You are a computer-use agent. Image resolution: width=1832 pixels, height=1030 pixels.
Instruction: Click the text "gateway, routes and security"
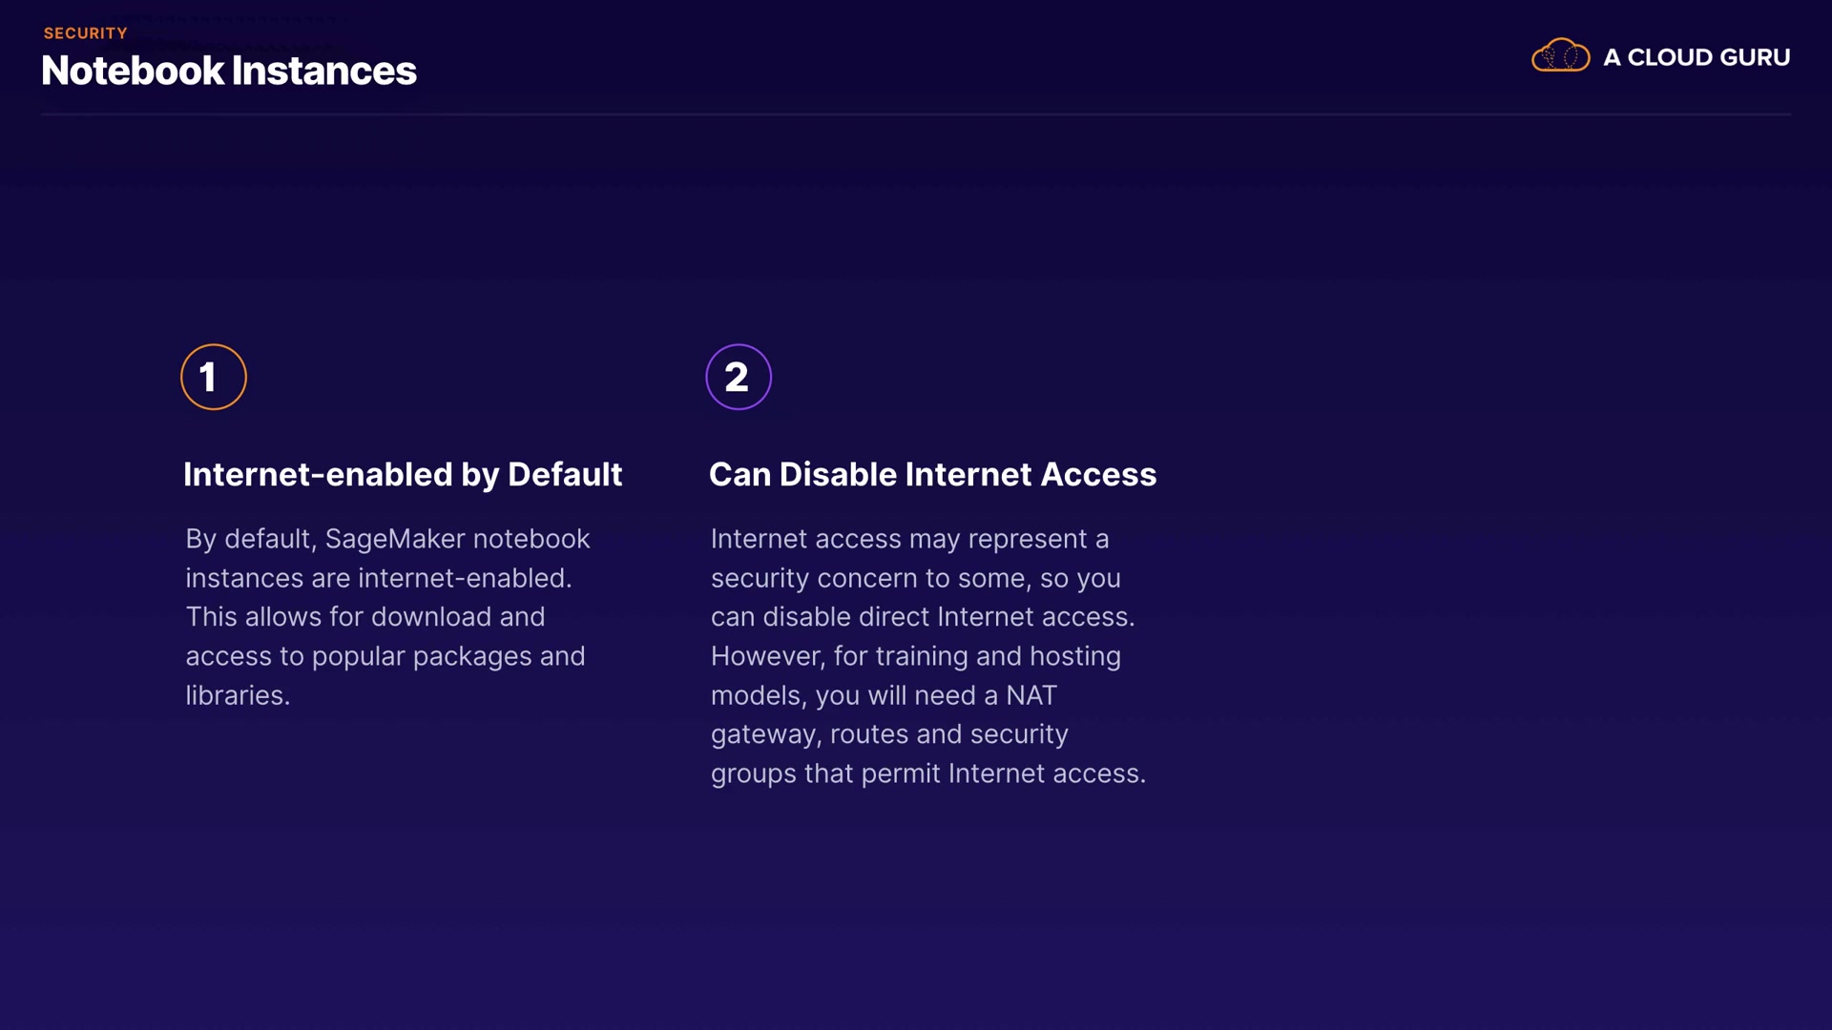[x=889, y=734]
